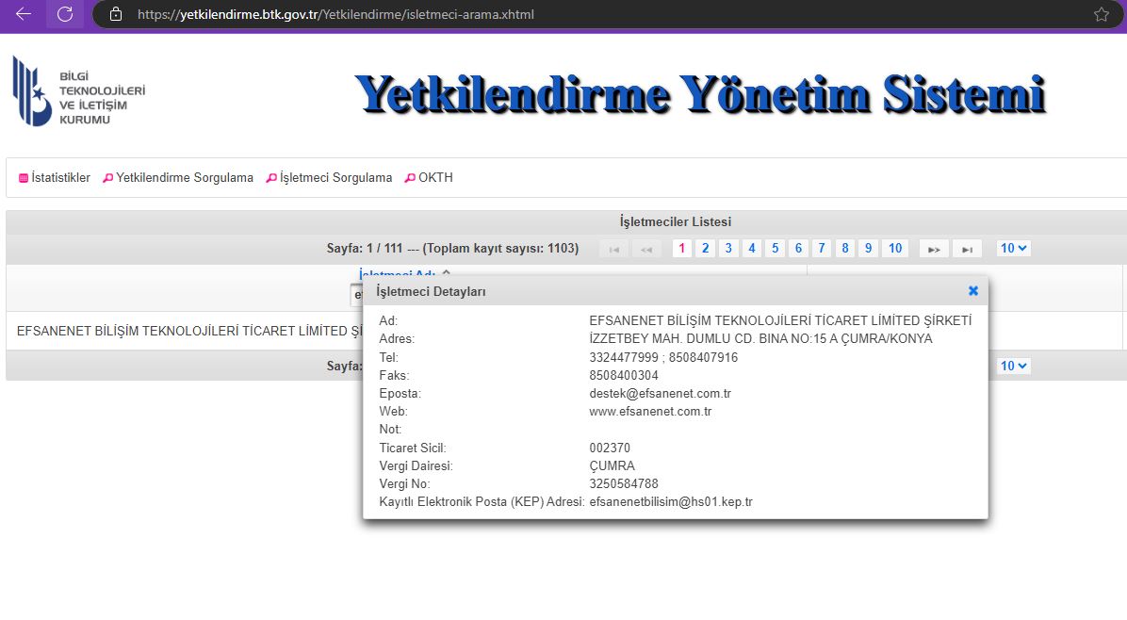The width and height of the screenshot is (1127, 620).
Task: Select the EFSANENET row in the operators table
Action: click(x=189, y=331)
